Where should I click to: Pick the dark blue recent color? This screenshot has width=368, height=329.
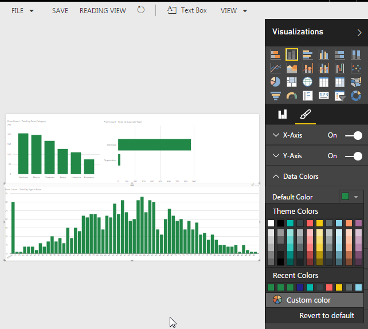300,287
